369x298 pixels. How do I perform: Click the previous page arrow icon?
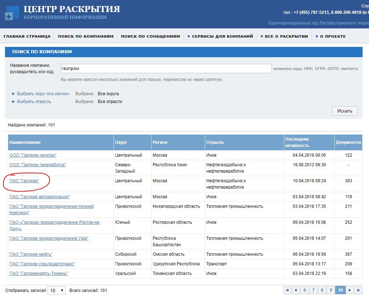coord(296,290)
